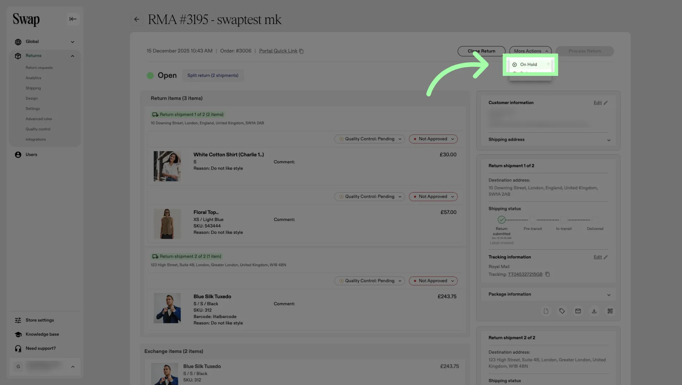This screenshot has height=385, width=682.
Task: Open the document icon under Package information
Action: pos(546,311)
